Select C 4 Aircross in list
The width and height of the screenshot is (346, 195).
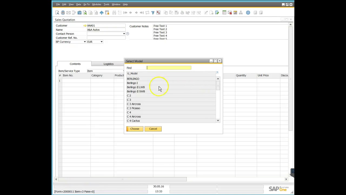click(171, 117)
